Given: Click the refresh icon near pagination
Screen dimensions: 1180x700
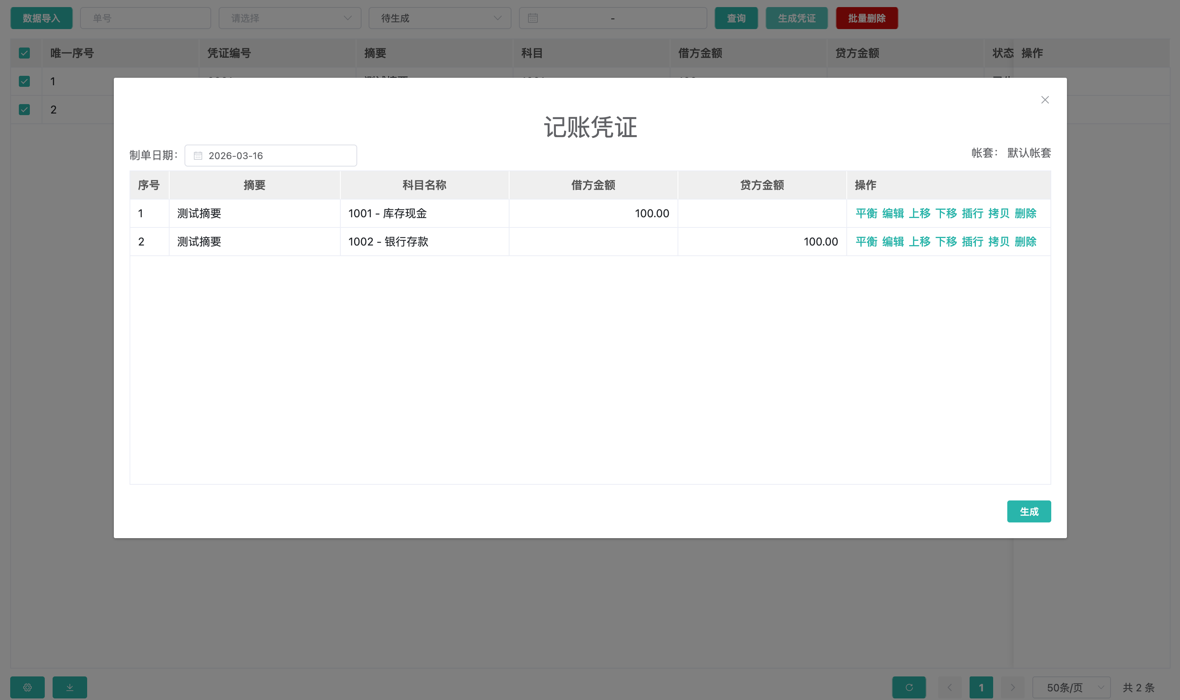Looking at the screenshot, I should [x=909, y=687].
